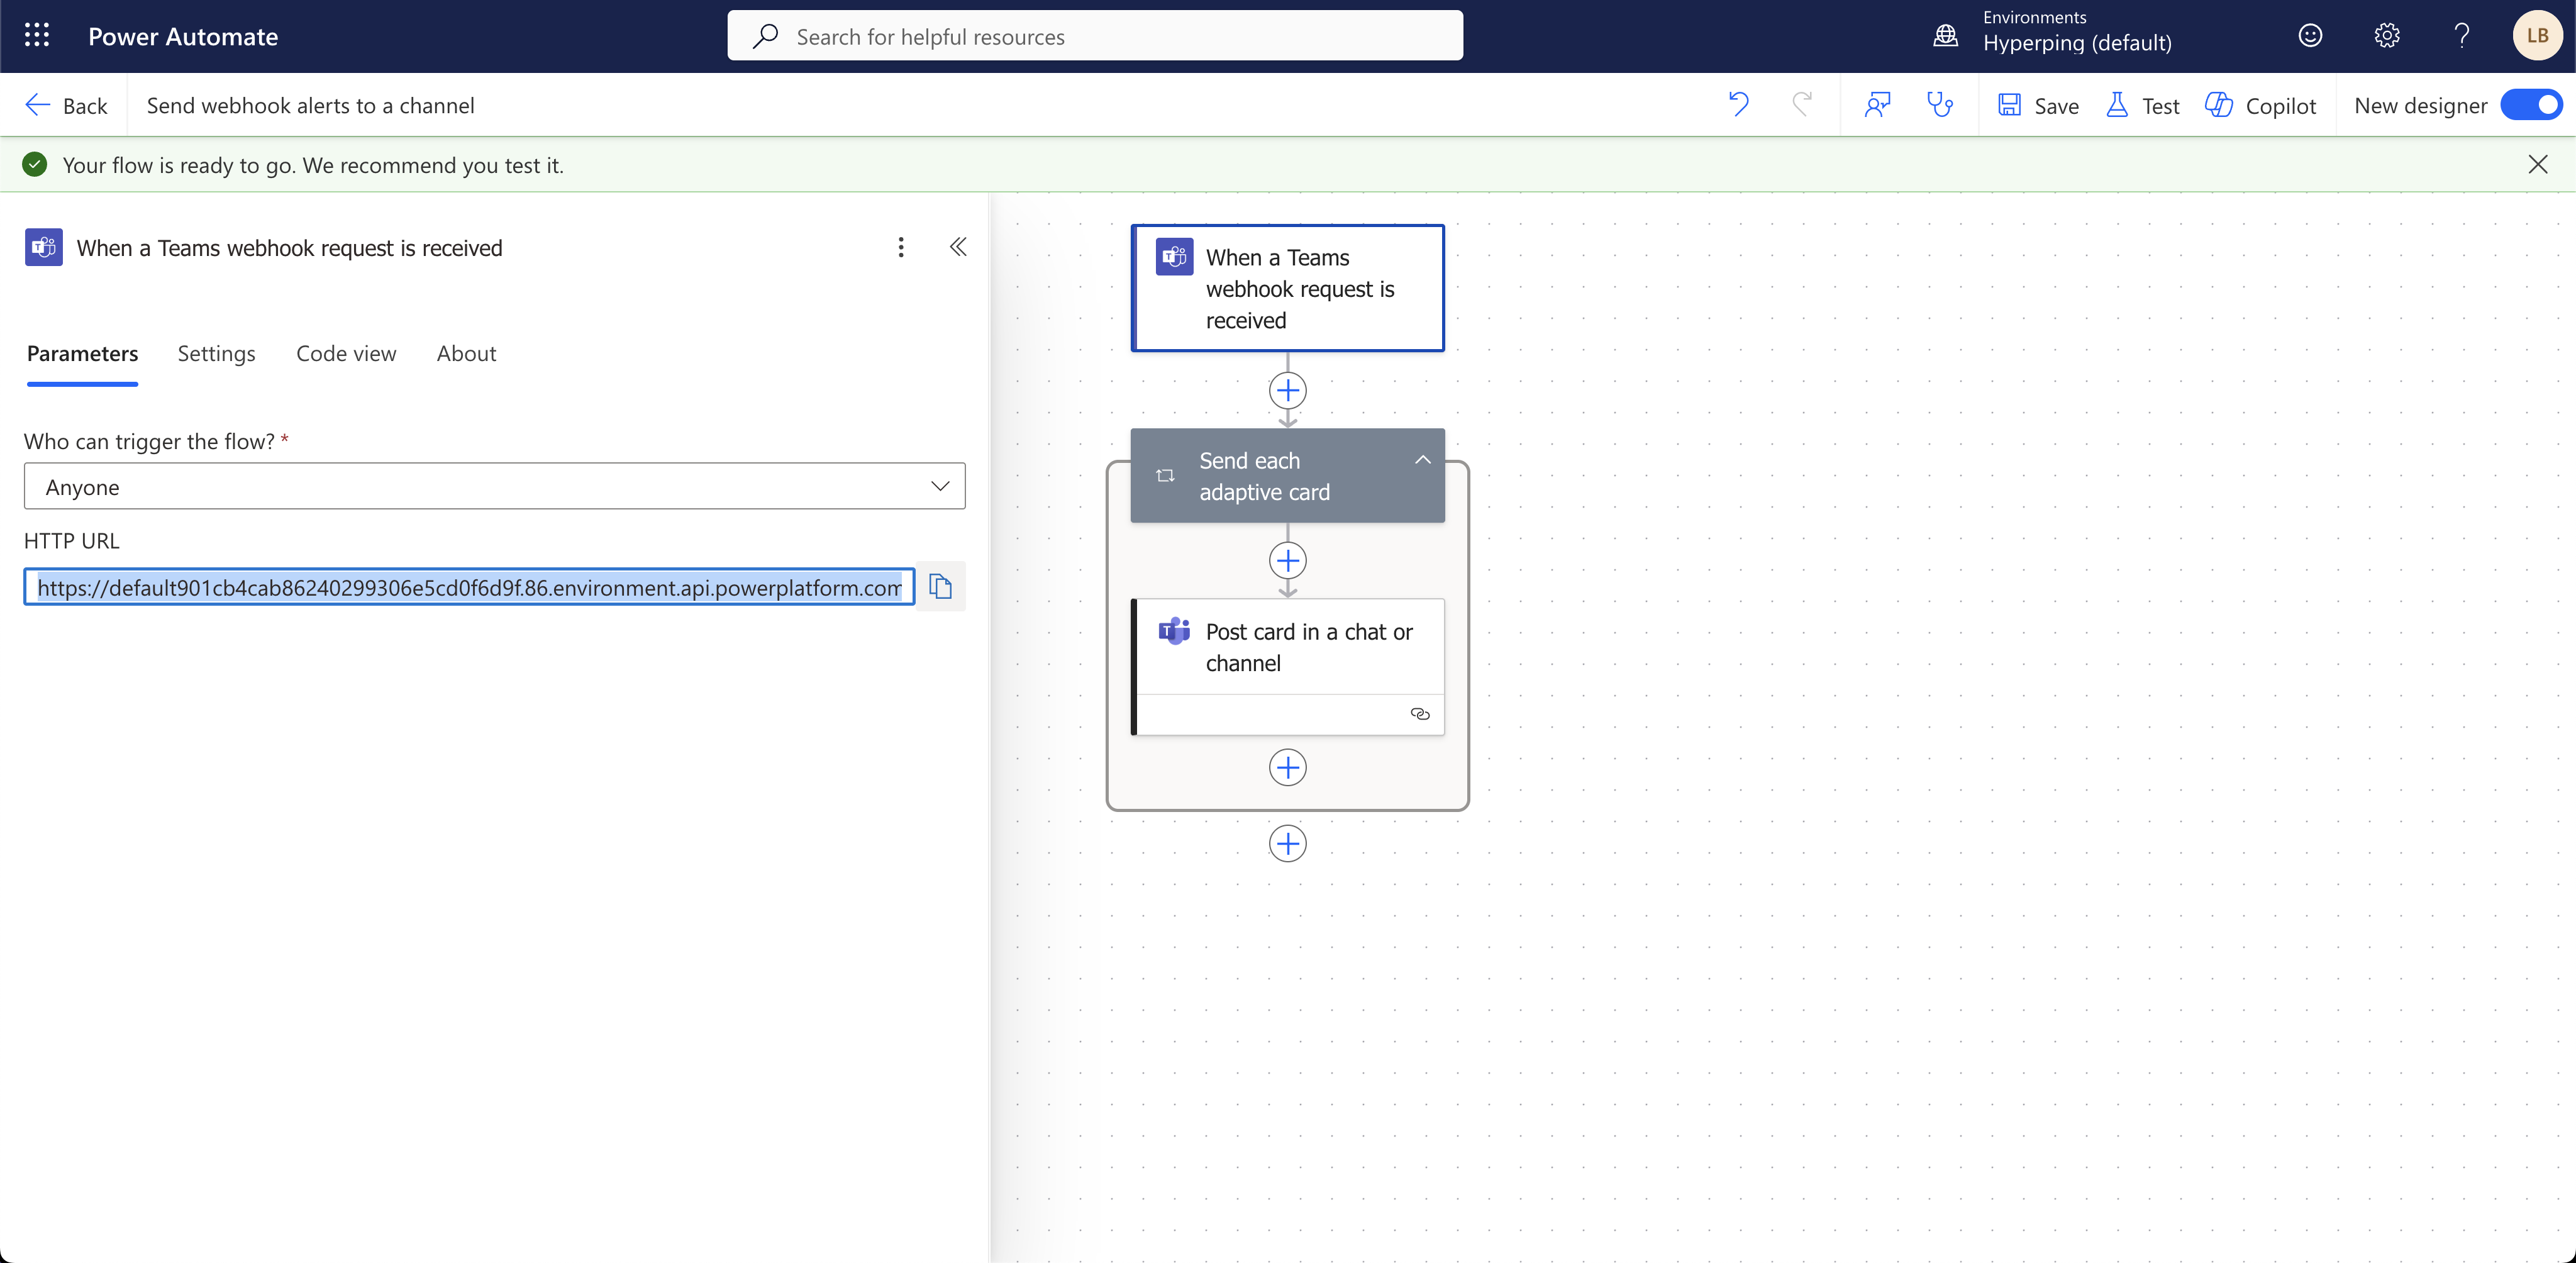
Task: Copy the HTTP URL with copy icon
Action: tap(940, 587)
